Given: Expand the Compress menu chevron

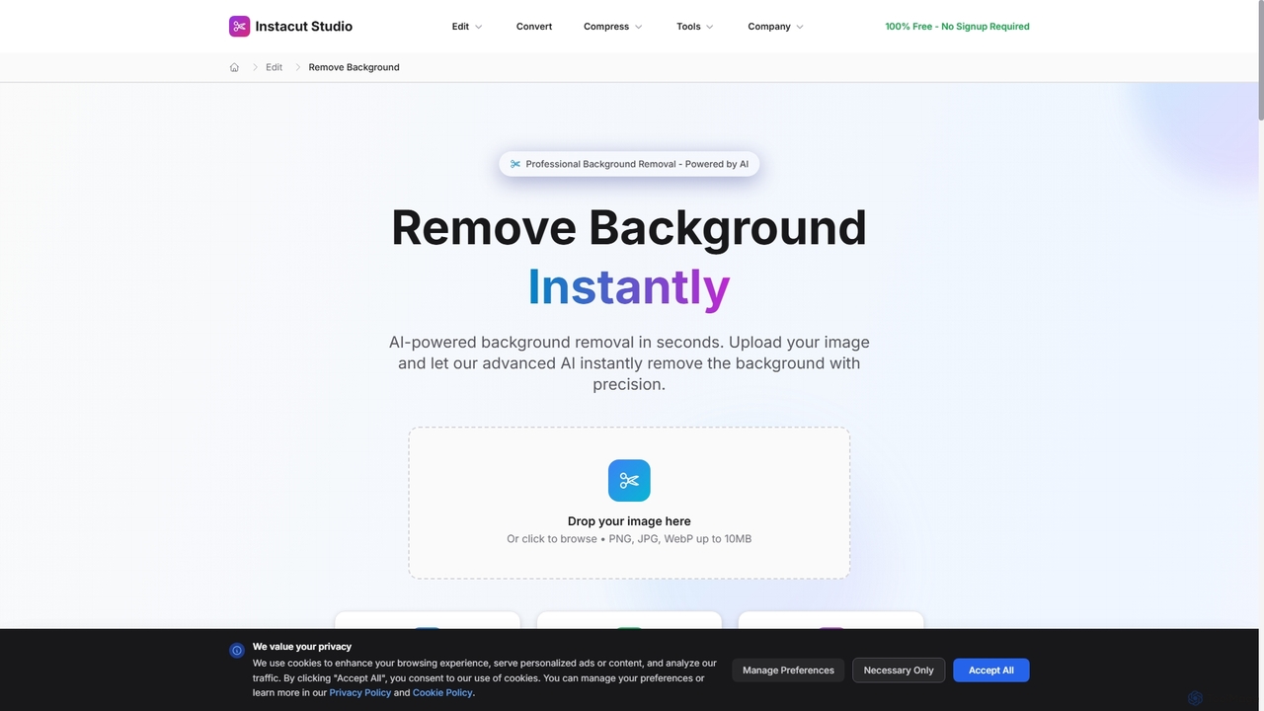Looking at the screenshot, I should pos(638,27).
